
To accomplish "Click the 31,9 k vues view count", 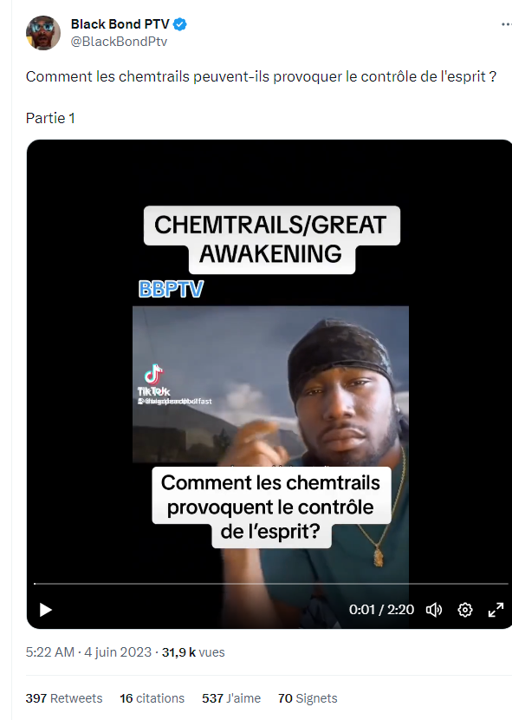I will click(x=193, y=652).
